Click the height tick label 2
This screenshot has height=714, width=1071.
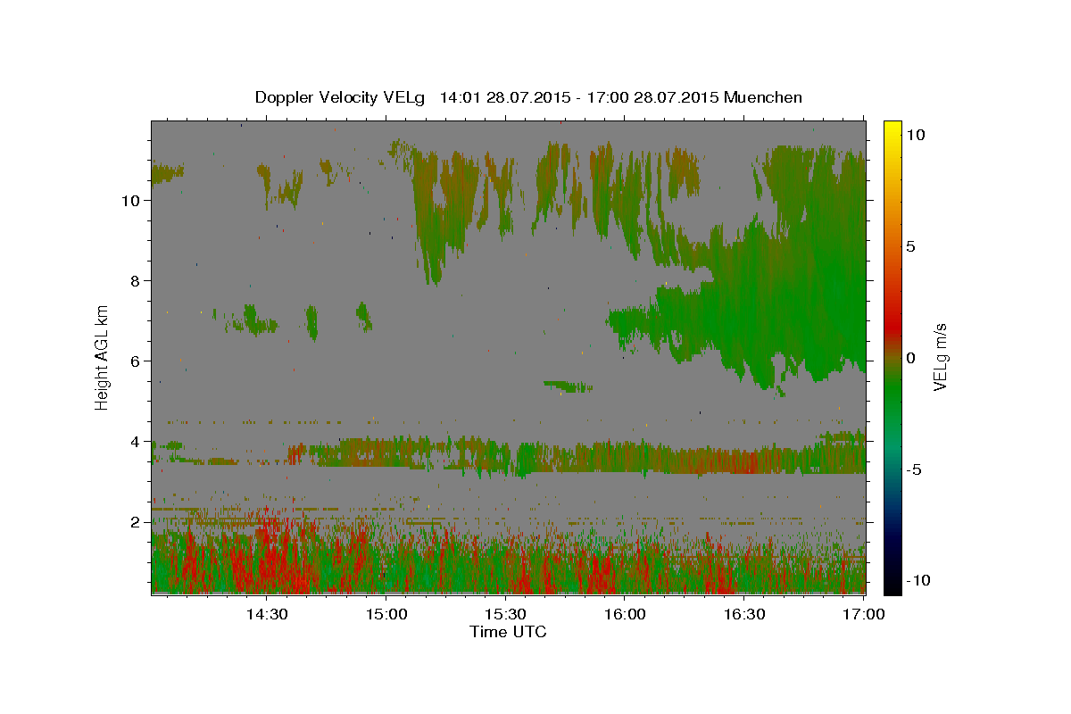(136, 522)
